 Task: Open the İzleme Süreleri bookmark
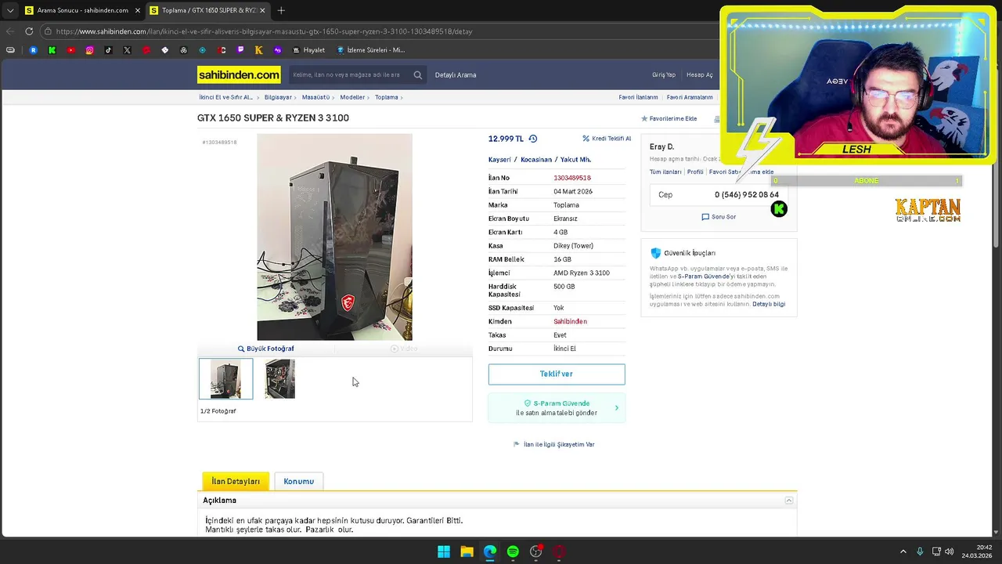tap(371, 50)
